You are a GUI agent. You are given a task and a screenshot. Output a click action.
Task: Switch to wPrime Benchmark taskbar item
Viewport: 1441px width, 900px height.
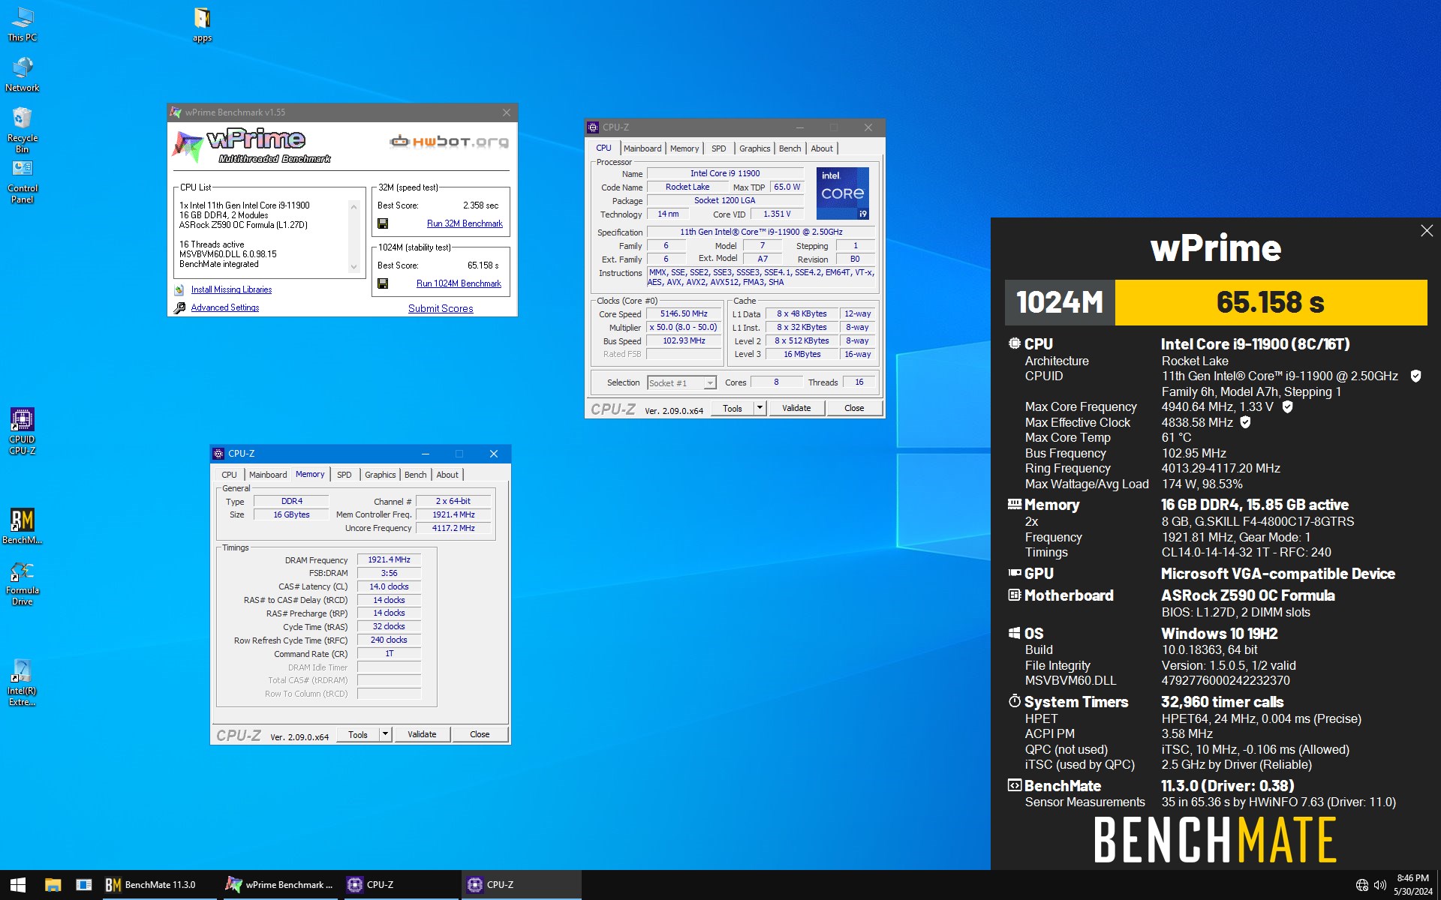pyautogui.click(x=280, y=885)
